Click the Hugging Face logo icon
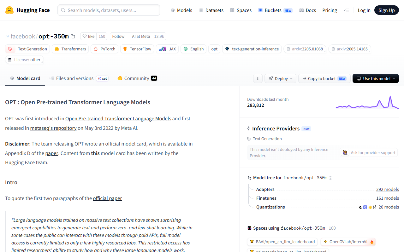 point(9,10)
